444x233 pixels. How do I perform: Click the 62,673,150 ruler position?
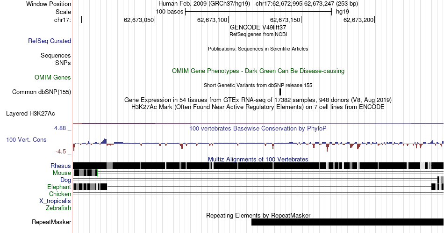click(285, 20)
